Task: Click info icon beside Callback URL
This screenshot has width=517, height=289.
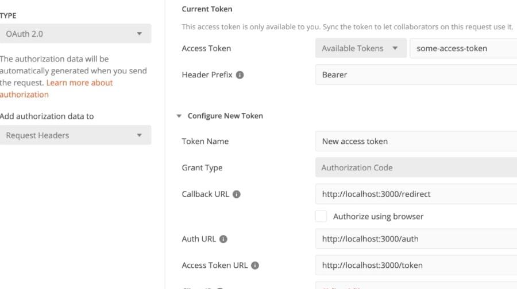Action: point(236,194)
